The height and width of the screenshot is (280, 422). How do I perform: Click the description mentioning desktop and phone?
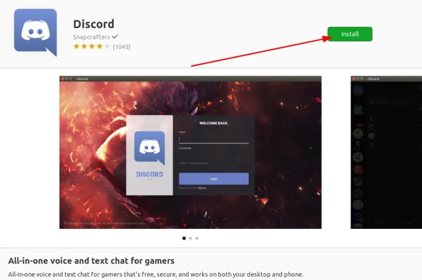(x=156, y=274)
